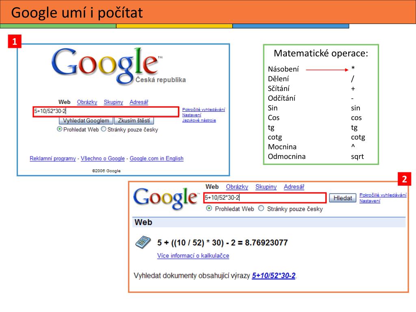This screenshot has width=416, height=312.
Task: Focus the homepage search field with 5+10/52*30-2
Action: [106, 111]
